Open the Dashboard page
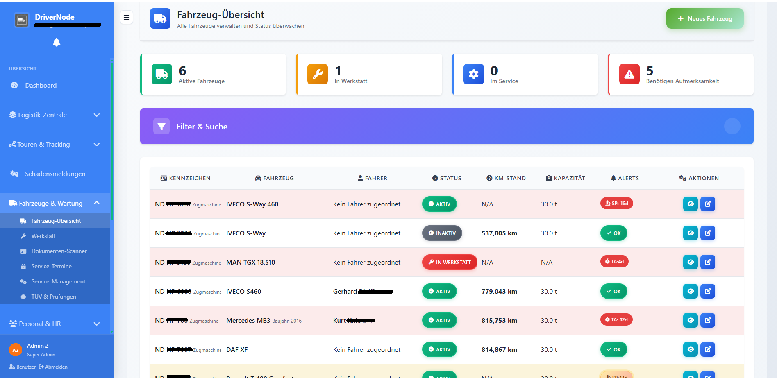Viewport: 777px width, 378px height. pyautogui.click(x=55, y=86)
